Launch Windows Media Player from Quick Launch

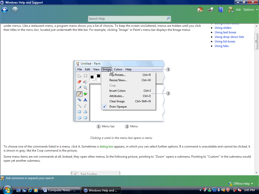coord(36,190)
